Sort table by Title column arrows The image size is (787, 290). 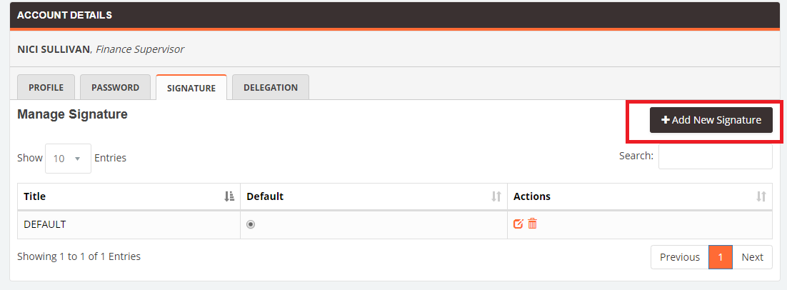pos(229,196)
